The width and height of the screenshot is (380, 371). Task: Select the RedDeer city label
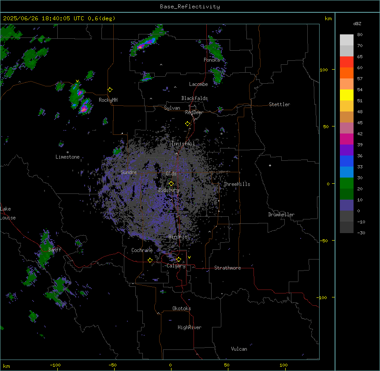(x=194, y=112)
